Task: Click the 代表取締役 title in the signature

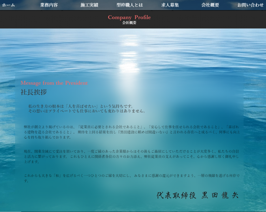Action: [x=176, y=195]
